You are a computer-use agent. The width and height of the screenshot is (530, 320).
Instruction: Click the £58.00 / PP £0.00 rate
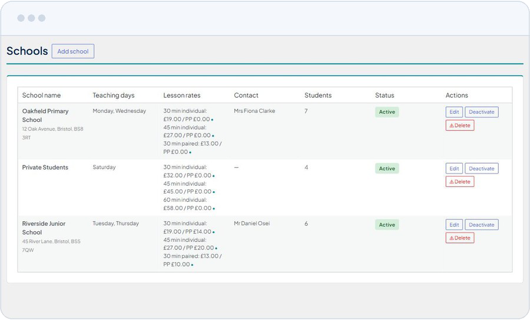tap(187, 208)
